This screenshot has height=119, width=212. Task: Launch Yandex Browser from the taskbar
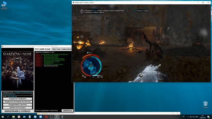click(x=19, y=117)
